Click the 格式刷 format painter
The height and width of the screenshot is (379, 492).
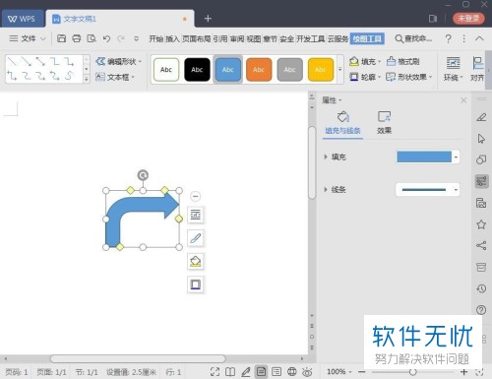[x=403, y=61]
